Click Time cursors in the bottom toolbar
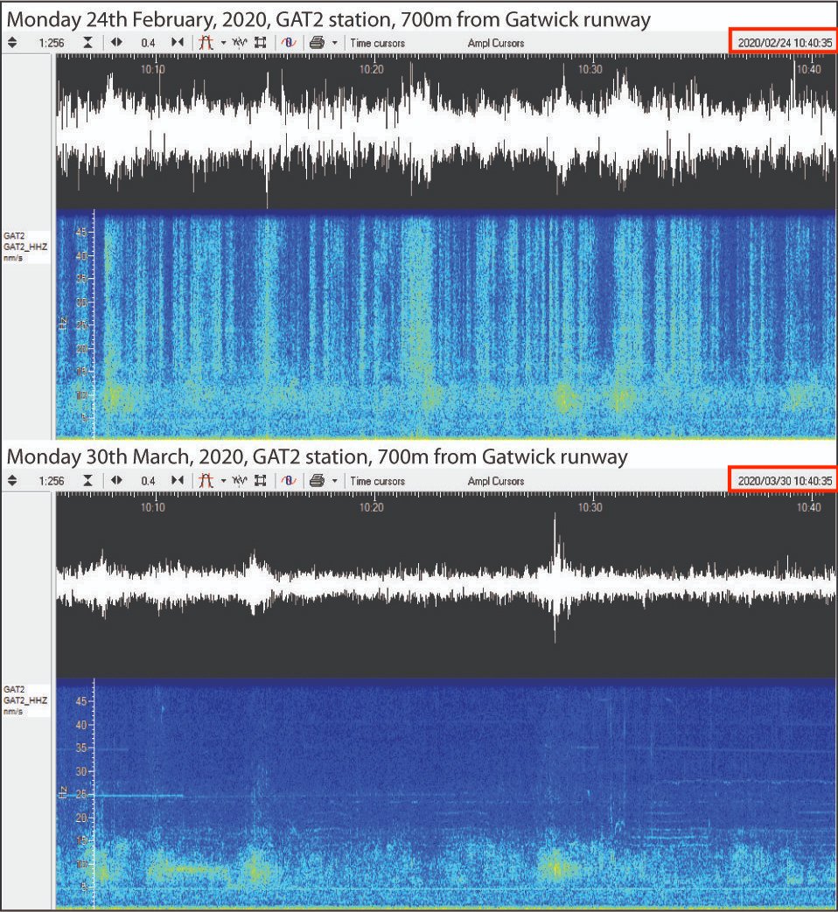 pos(377,481)
